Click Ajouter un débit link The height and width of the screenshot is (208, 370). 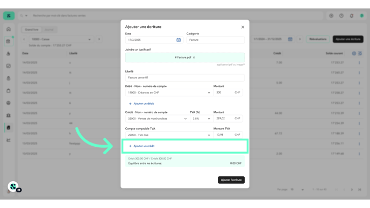141,104
